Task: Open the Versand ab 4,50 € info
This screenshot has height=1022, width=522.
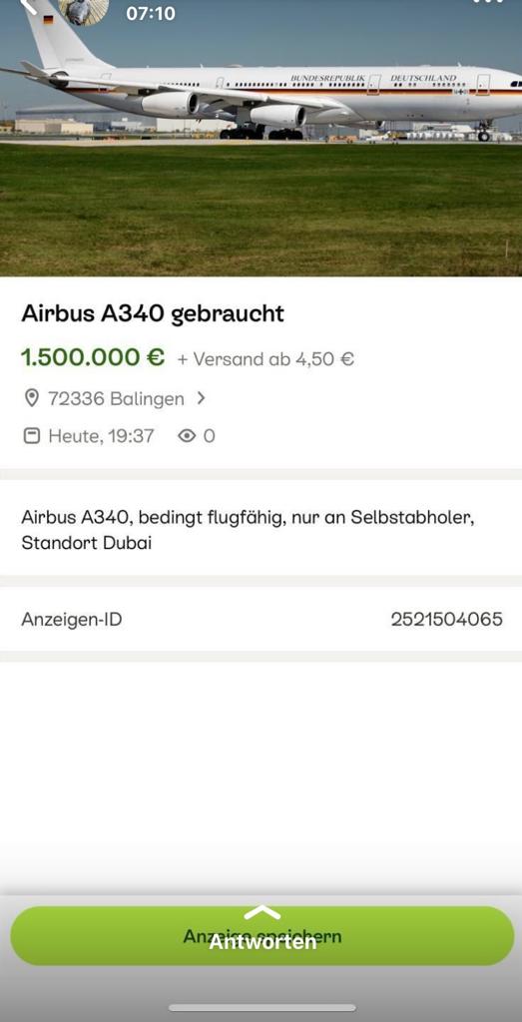Action: pyautogui.click(x=265, y=359)
